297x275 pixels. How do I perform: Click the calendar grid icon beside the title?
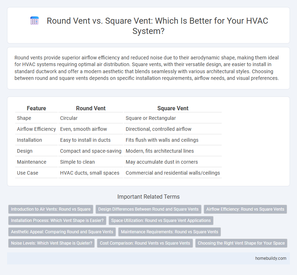click(35, 21)
